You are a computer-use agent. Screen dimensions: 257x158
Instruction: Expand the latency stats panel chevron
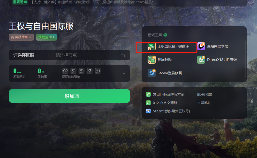tap(124, 73)
